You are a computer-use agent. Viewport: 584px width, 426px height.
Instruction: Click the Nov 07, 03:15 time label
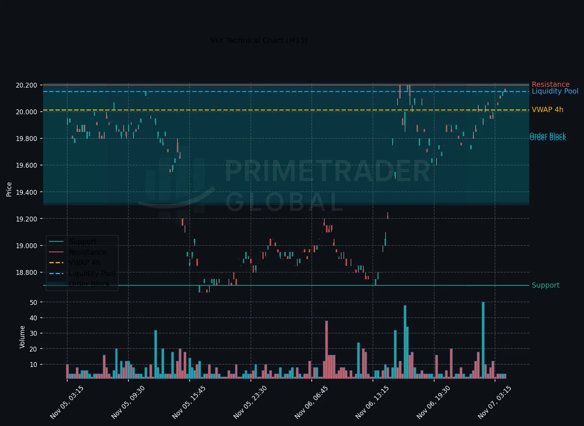495,402
